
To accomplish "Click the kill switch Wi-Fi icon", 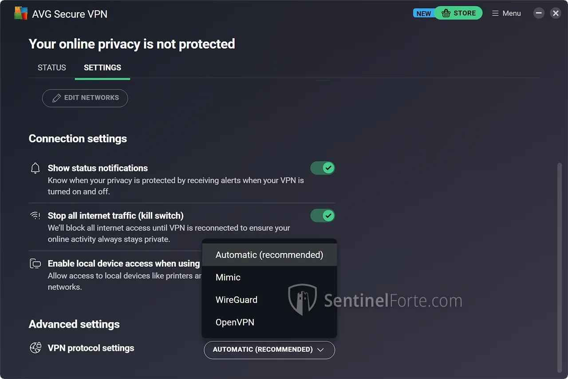I will [x=35, y=216].
